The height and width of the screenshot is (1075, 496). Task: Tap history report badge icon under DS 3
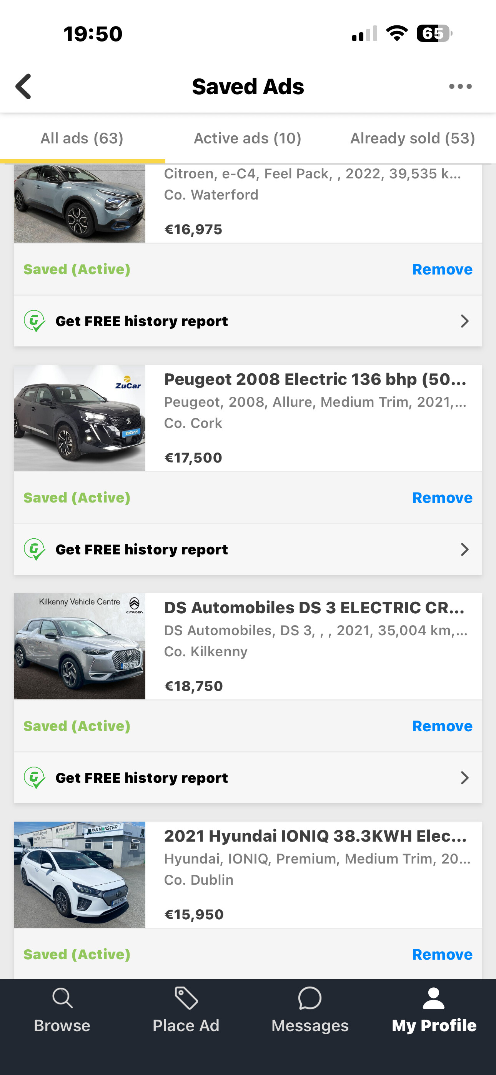click(34, 777)
